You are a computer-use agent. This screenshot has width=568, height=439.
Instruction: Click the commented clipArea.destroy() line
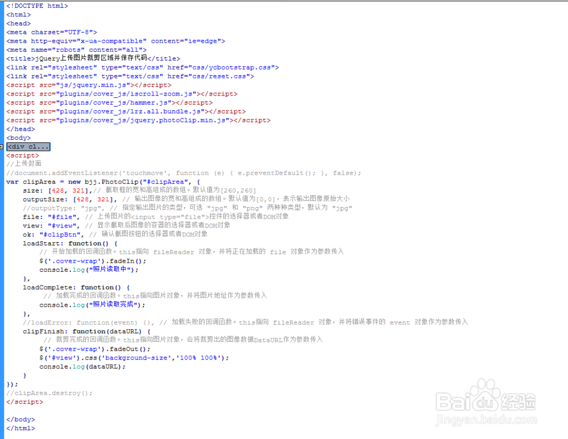click(x=49, y=393)
